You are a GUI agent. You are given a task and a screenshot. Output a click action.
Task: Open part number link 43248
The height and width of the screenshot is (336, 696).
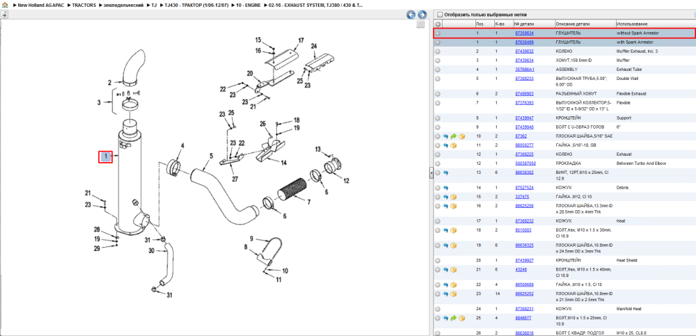pos(521,269)
